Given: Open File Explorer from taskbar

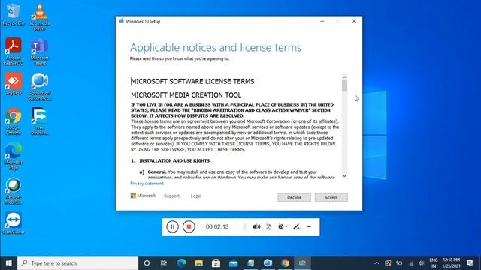Looking at the screenshot, I should 198,263.
